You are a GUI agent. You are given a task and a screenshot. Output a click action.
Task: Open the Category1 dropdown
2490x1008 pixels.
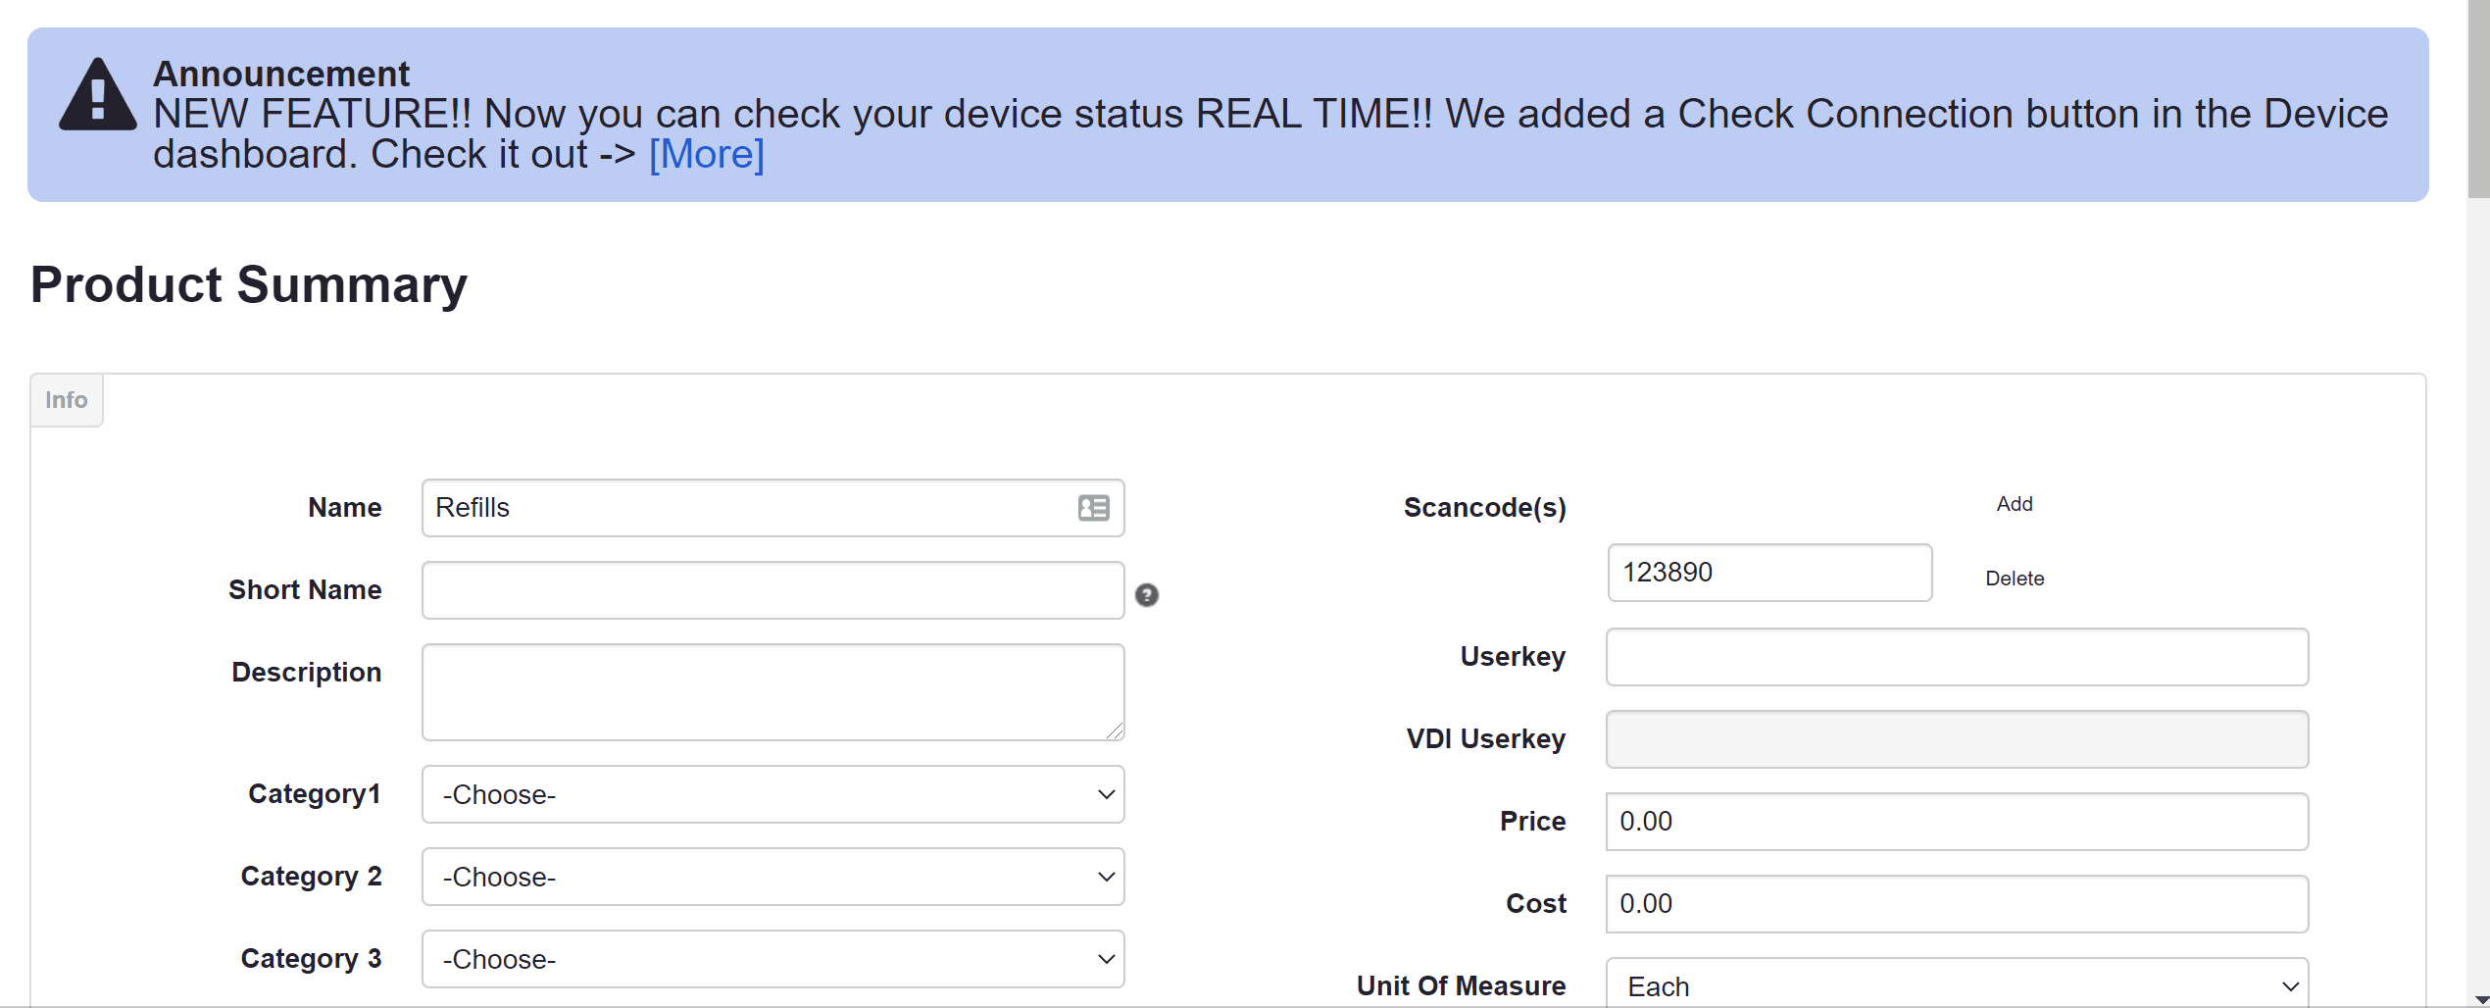pyautogui.click(x=772, y=794)
